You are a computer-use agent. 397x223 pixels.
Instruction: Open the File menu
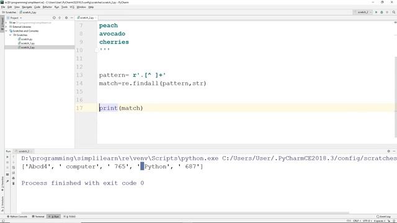coord(3,7)
